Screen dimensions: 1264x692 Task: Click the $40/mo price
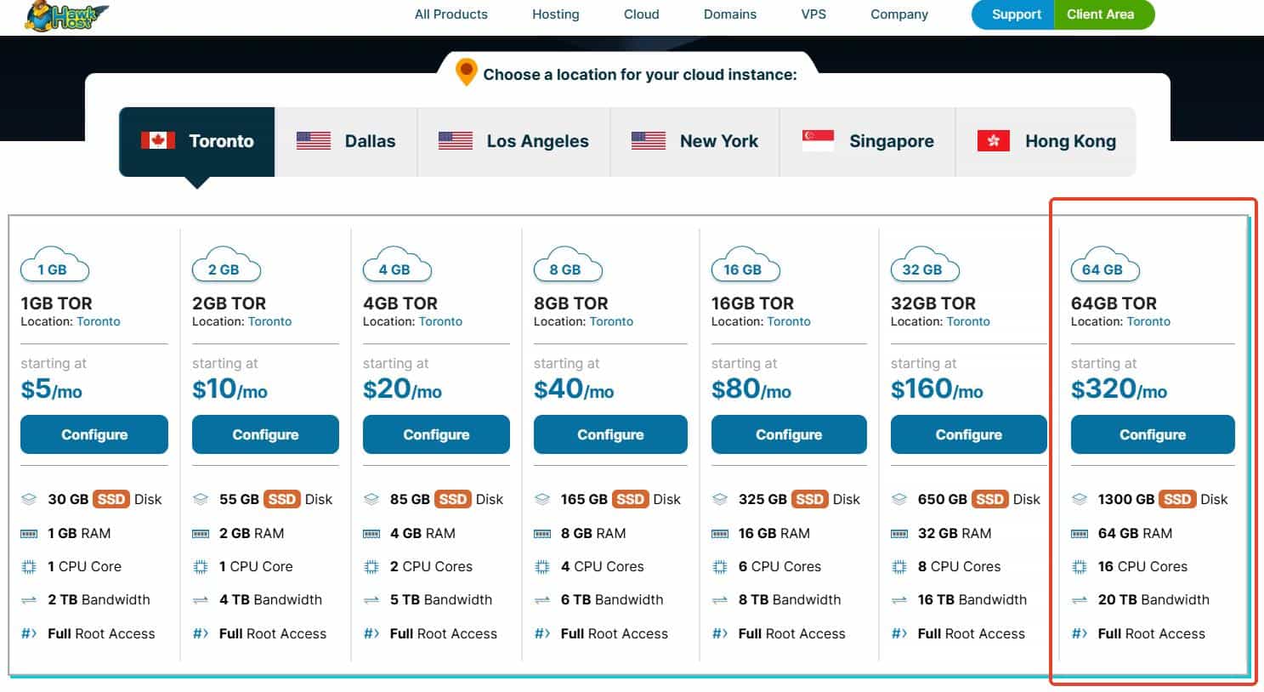[574, 389]
